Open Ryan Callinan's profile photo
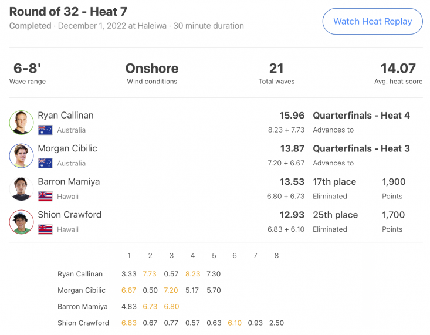 (x=21, y=123)
